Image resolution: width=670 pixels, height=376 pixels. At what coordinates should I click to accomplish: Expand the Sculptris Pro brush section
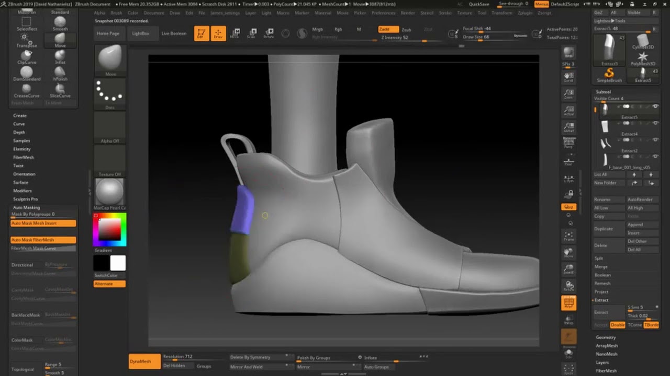[x=25, y=199]
